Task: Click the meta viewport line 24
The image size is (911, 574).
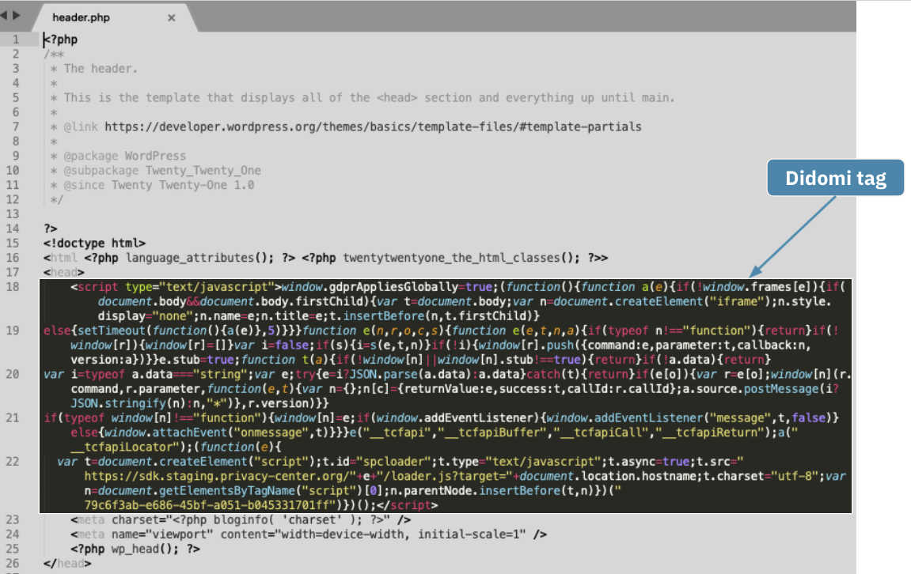Action: [309, 534]
